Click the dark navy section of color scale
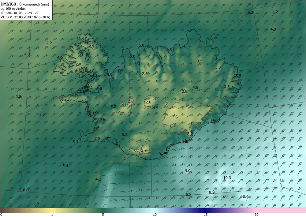The image size is (306, 217). click(x=204, y=211)
